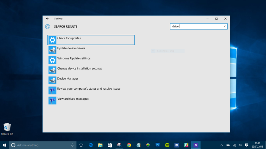
Task: Go back using the Settings back arrow
Action: (47, 19)
